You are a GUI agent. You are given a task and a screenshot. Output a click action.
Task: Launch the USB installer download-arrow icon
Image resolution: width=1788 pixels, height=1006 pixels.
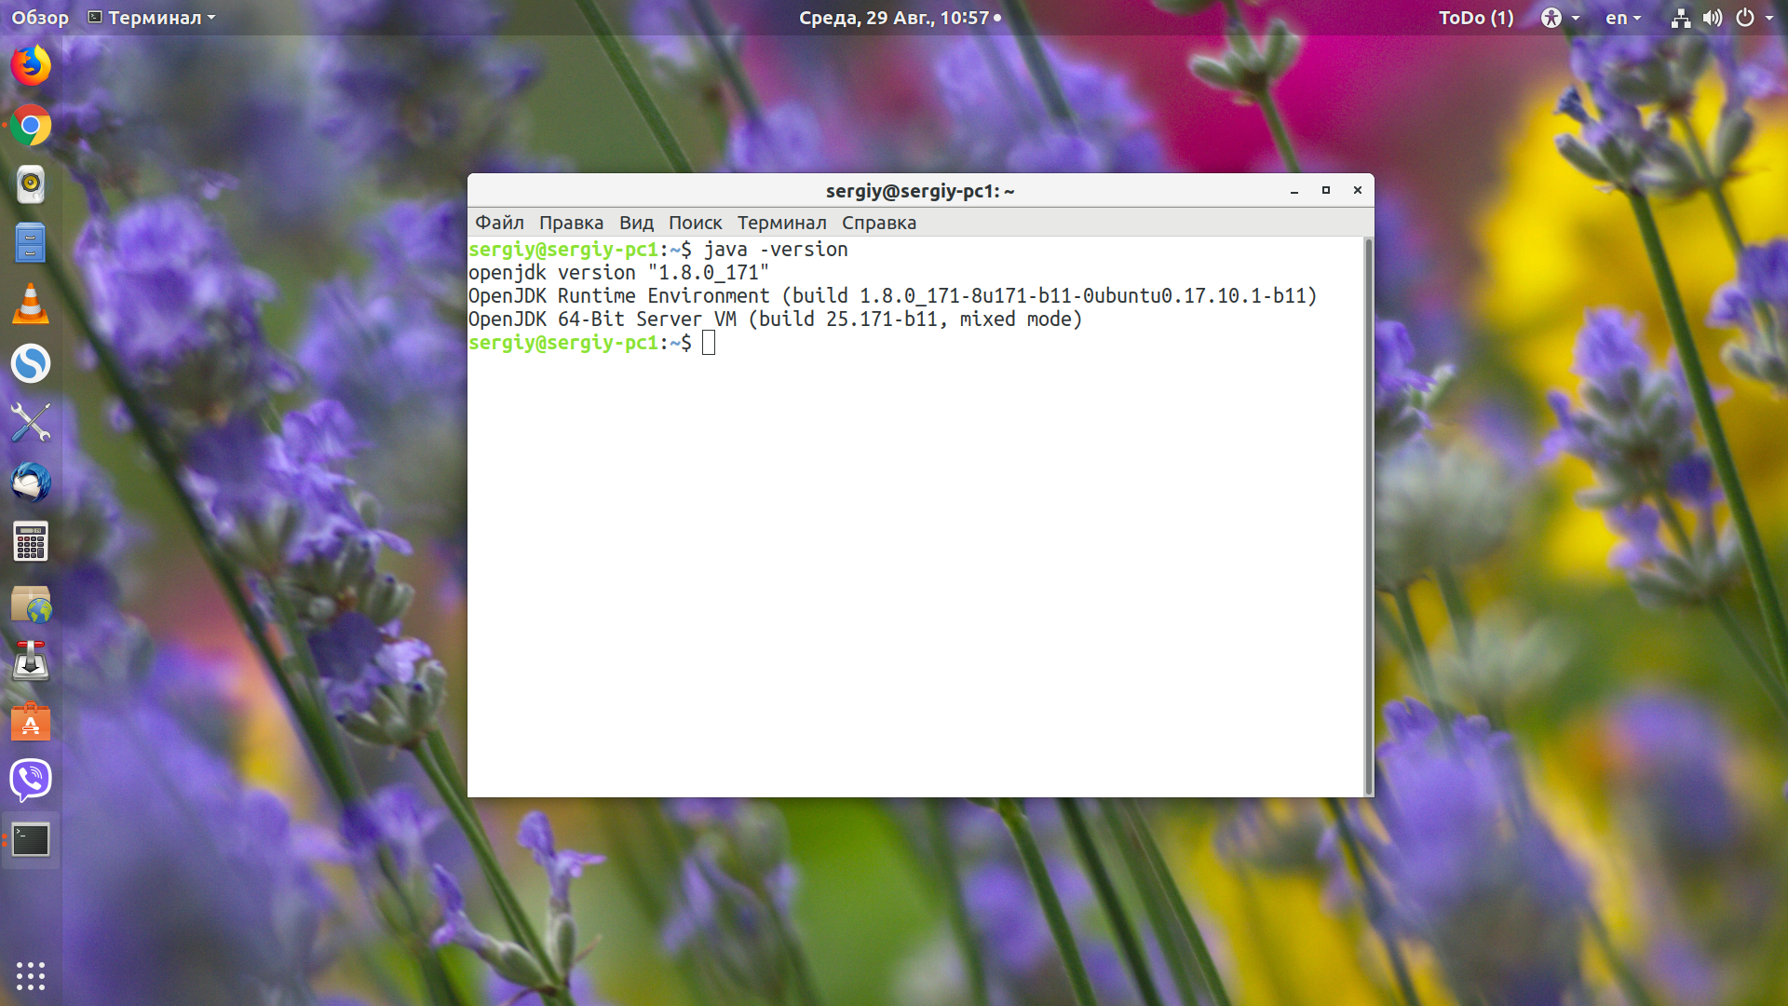click(31, 661)
